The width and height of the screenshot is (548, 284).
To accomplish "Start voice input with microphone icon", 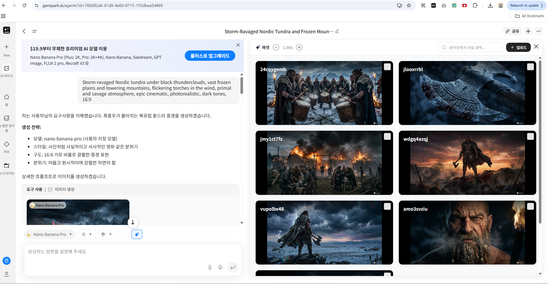I will pos(220,267).
